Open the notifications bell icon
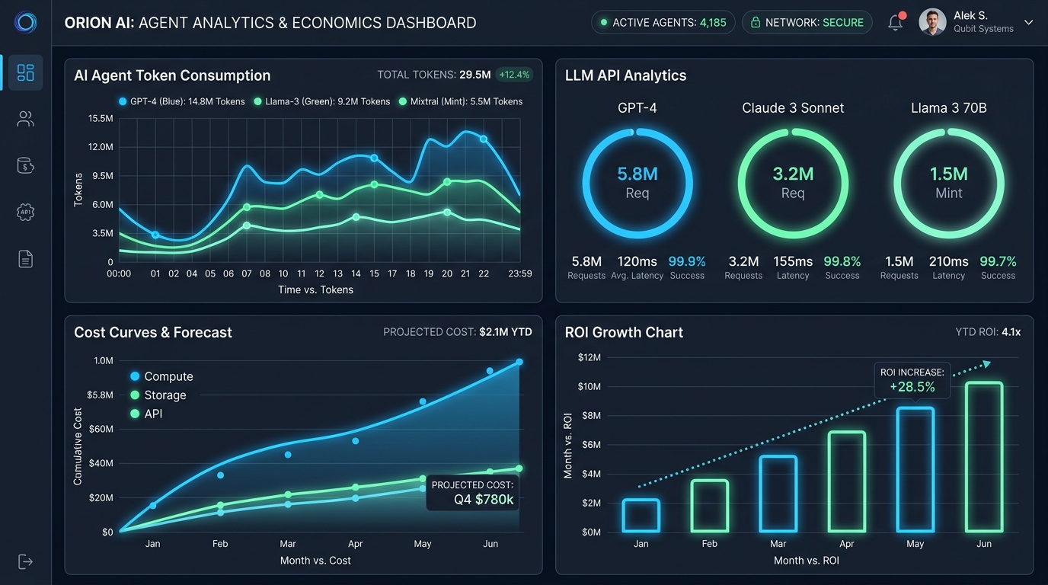The width and height of the screenshot is (1048, 585). (x=896, y=22)
